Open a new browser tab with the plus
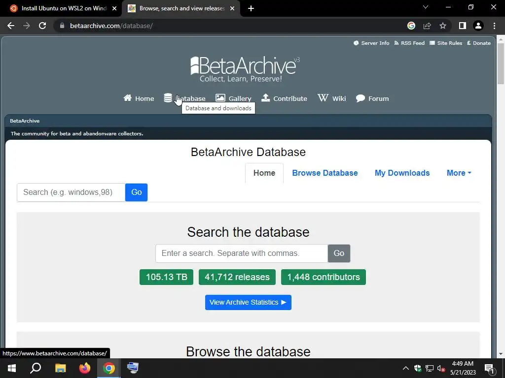Screen dimensions: 505x378 pyautogui.click(x=251, y=8)
